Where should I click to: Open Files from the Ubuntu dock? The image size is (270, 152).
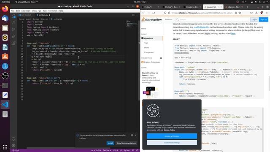pyautogui.click(x=5, y=28)
